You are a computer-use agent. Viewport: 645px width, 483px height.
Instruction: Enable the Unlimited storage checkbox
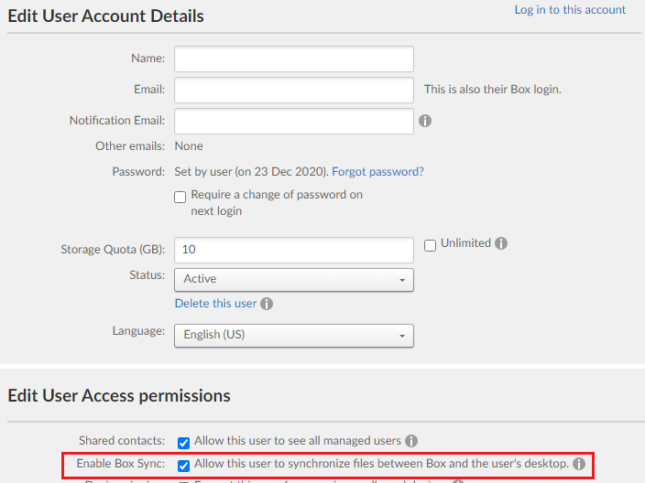coord(431,244)
